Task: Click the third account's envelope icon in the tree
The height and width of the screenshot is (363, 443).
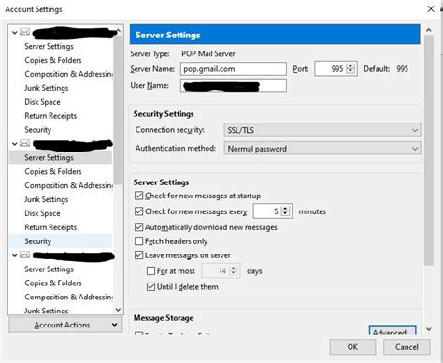Action: pyautogui.click(x=25, y=254)
